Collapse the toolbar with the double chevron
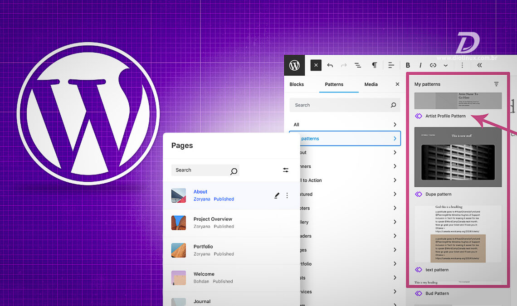 click(x=479, y=65)
